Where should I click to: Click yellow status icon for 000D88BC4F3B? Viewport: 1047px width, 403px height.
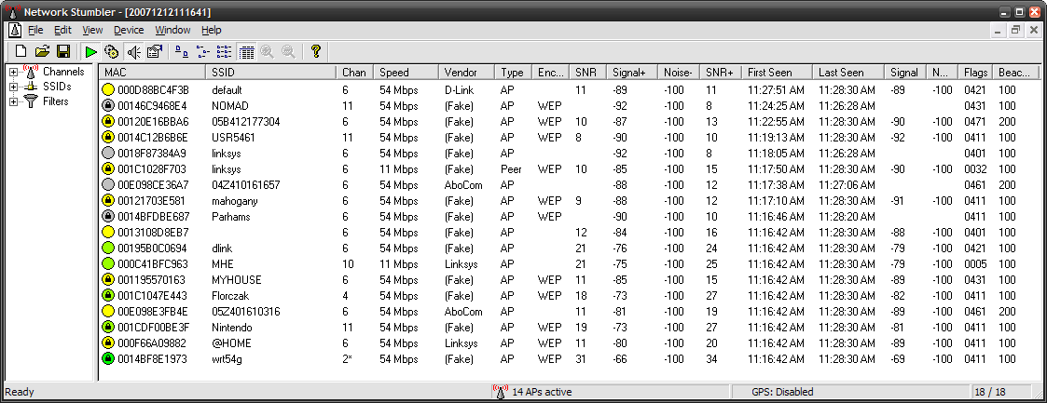coord(108,89)
